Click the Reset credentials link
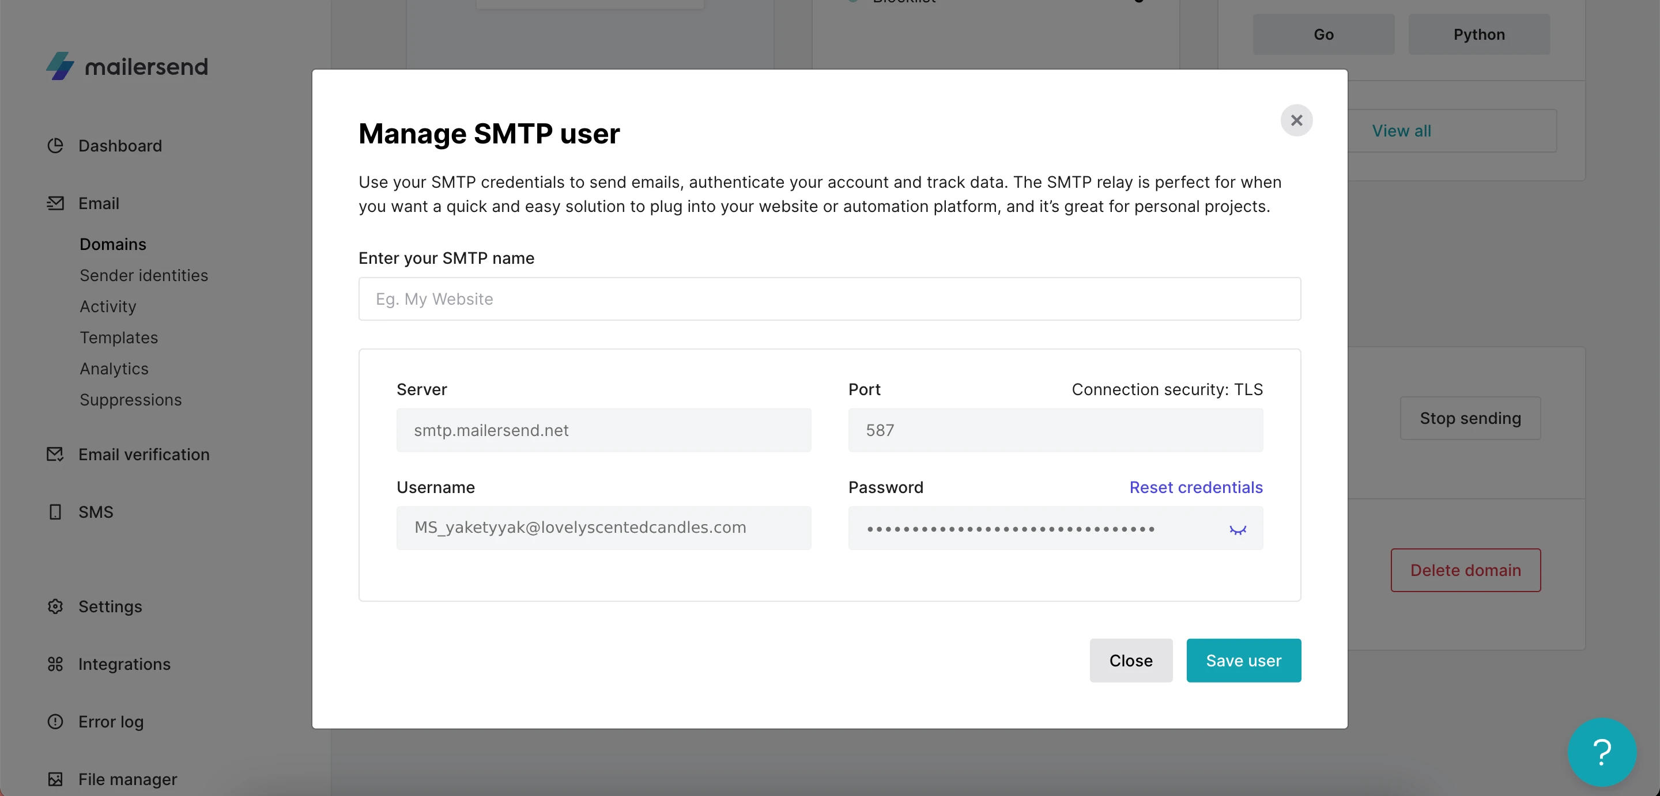This screenshot has width=1660, height=796. [1195, 487]
